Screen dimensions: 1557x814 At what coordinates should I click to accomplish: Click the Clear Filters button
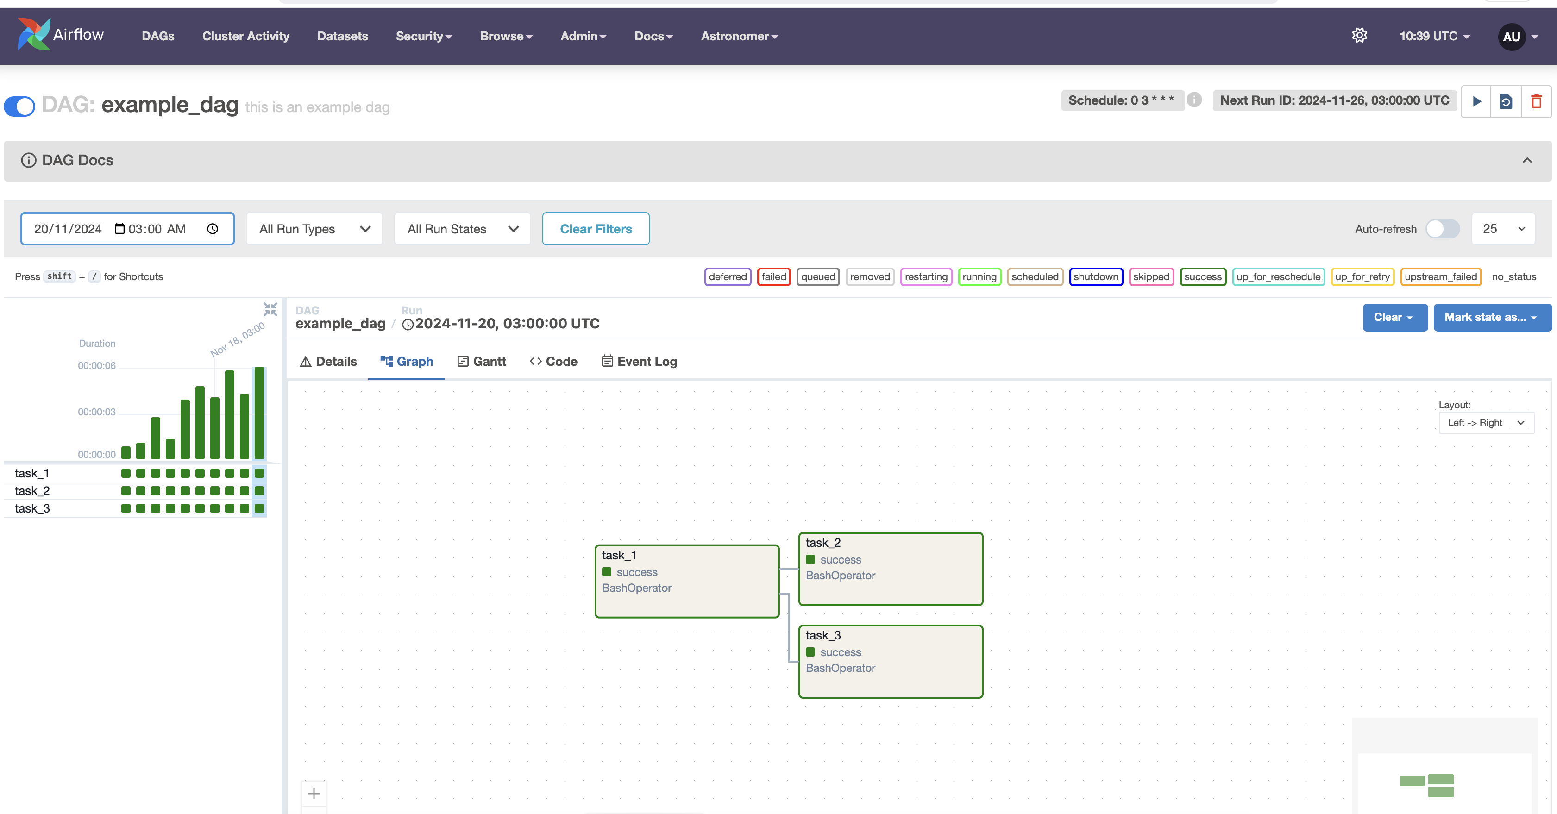tap(596, 229)
